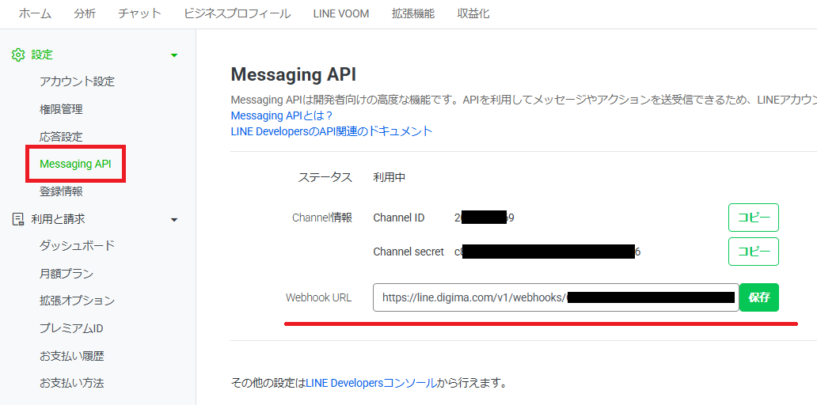Screen dimensions: 817x405
Task: Open 登録情報 in sidebar
Action: pyautogui.click(x=61, y=191)
